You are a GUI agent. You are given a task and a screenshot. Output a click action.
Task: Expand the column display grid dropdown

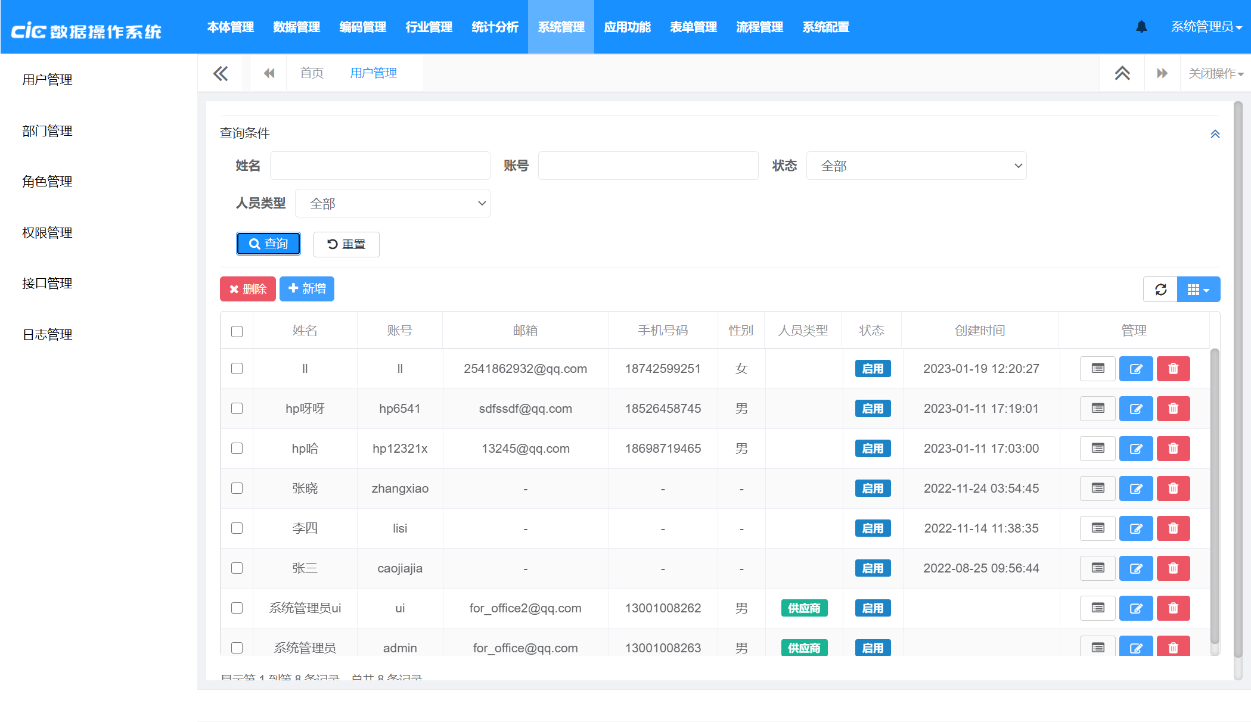coord(1199,290)
